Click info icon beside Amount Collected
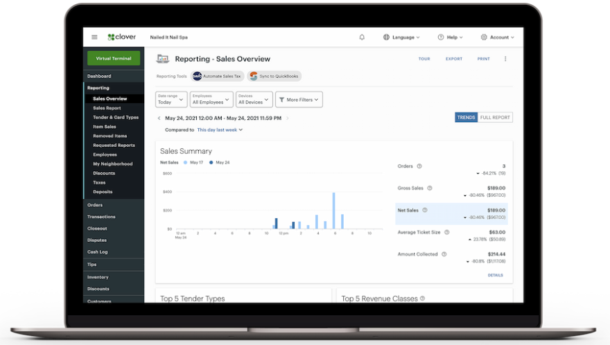610x345 pixels. coord(444,254)
